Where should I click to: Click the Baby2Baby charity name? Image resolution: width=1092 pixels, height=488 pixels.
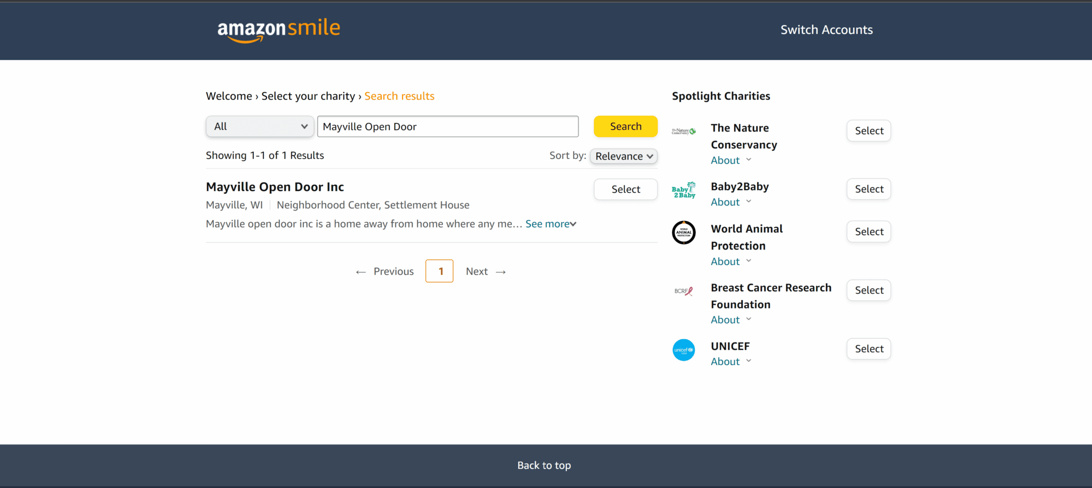pos(740,186)
